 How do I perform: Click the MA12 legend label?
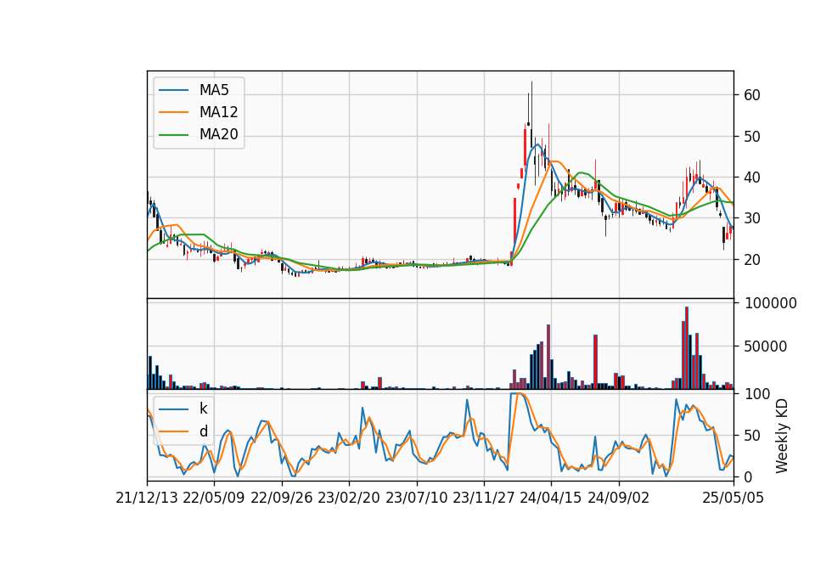tap(218, 112)
